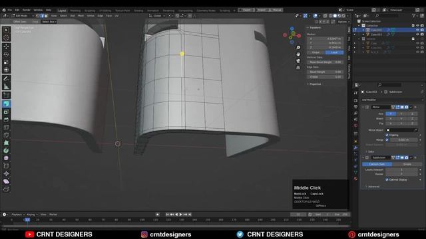Toggle Clipping checkbox in Mirror modifier
This screenshot has height=239, width=426.
coord(387,135)
